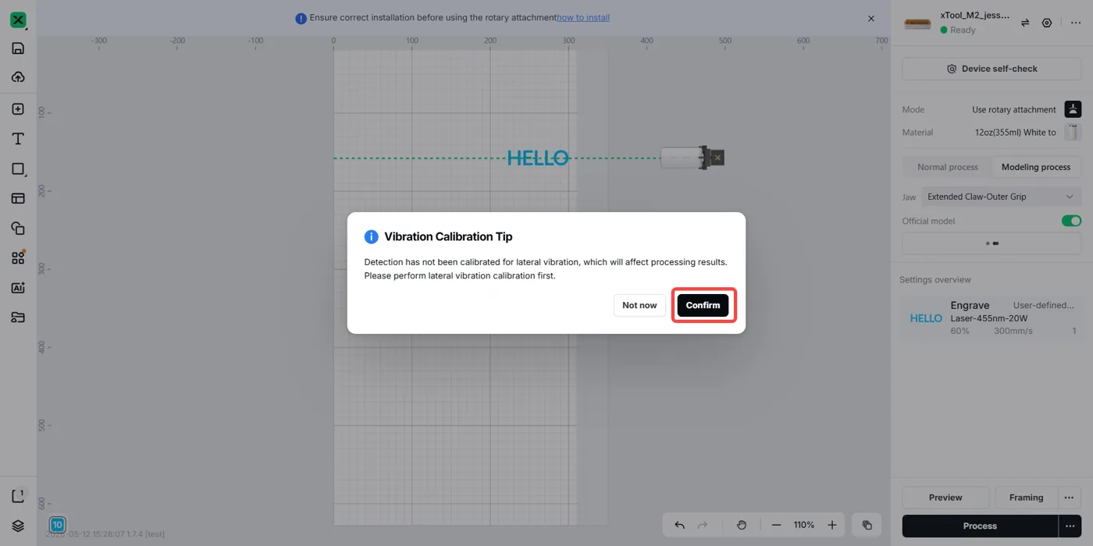The image size is (1093, 546).
Task: Switch to the Modeling process tab
Action: (1035, 167)
